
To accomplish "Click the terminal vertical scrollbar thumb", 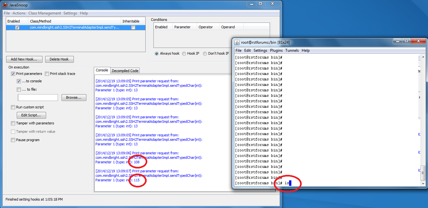I will 423,173.
